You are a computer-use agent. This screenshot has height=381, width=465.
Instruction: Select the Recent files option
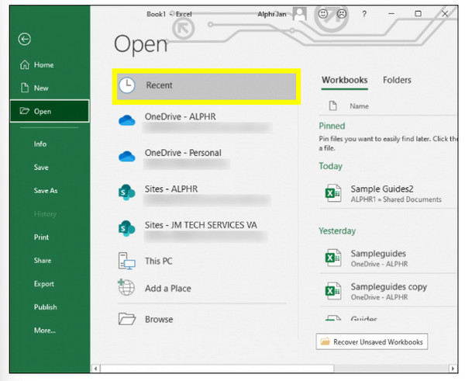(206, 85)
